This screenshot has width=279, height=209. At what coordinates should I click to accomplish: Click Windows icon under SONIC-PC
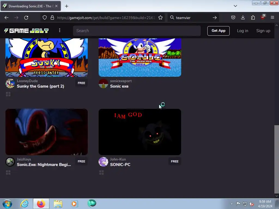tap(101, 173)
